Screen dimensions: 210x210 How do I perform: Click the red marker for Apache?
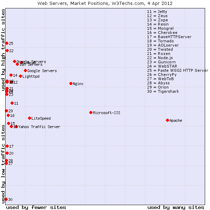pos(167,120)
